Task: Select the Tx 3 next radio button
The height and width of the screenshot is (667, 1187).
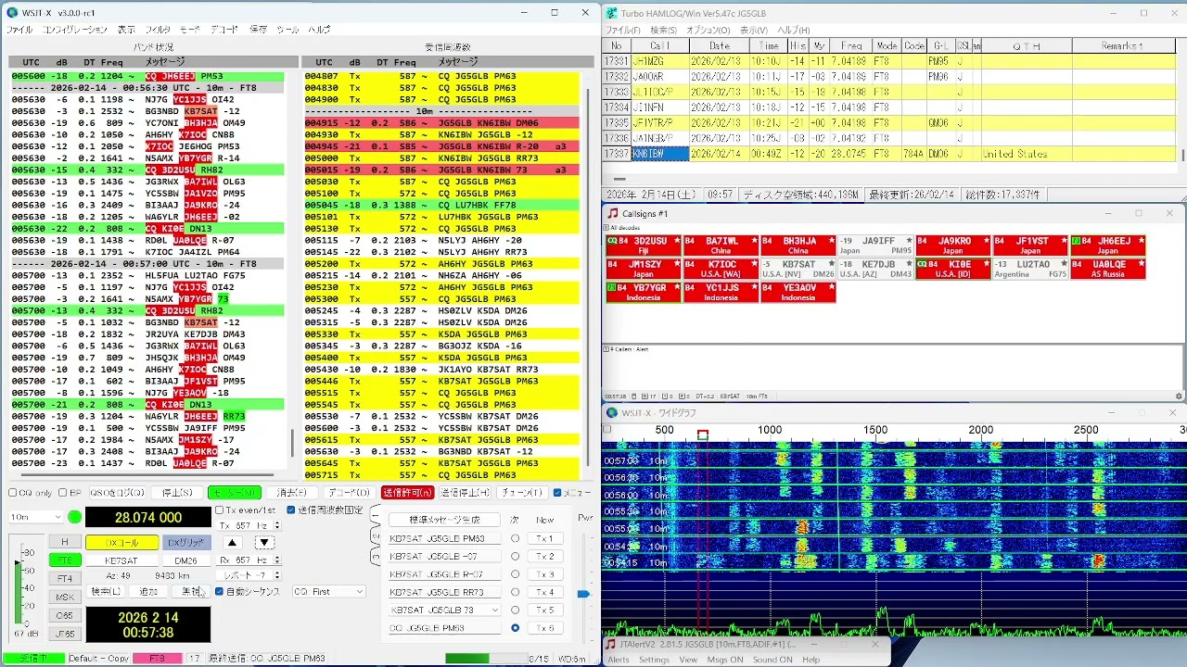Action: [515, 574]
